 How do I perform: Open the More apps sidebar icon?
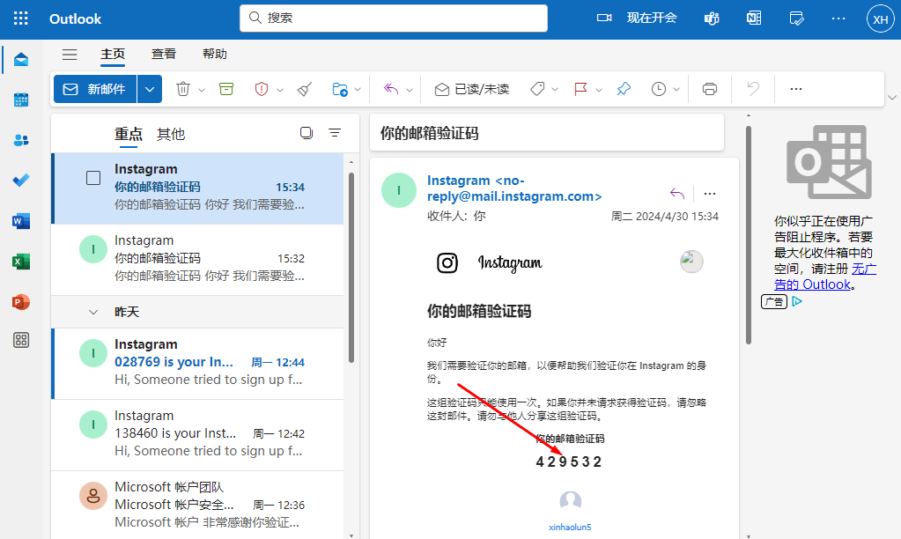click(x=21, y=340)
